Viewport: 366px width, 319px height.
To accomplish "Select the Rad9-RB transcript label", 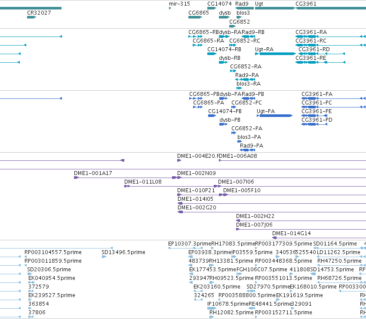I will click(253, 32).
